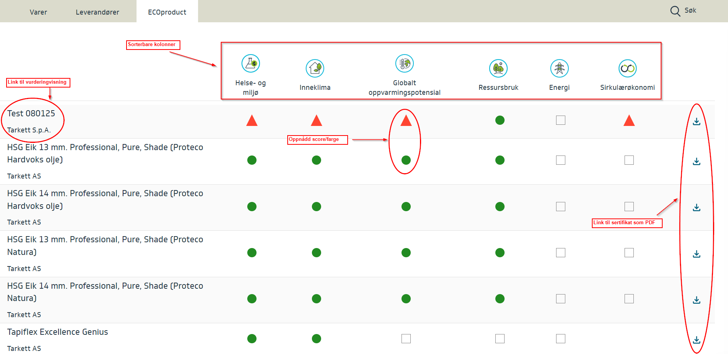Open the Tapiflex Excellence Genius product

coord(58,332)
